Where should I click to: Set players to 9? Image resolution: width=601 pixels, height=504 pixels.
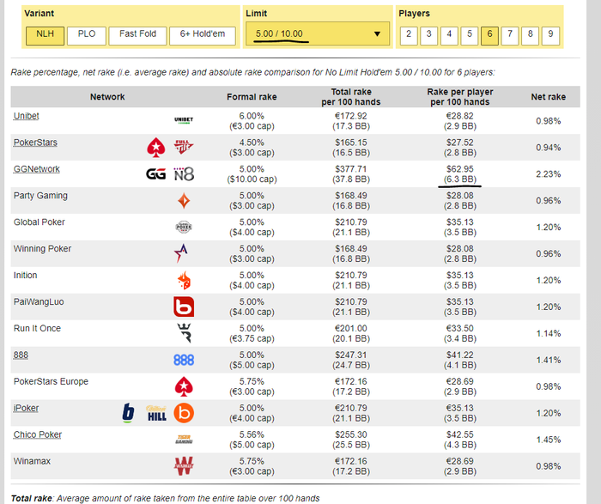(x=550, y=36)
